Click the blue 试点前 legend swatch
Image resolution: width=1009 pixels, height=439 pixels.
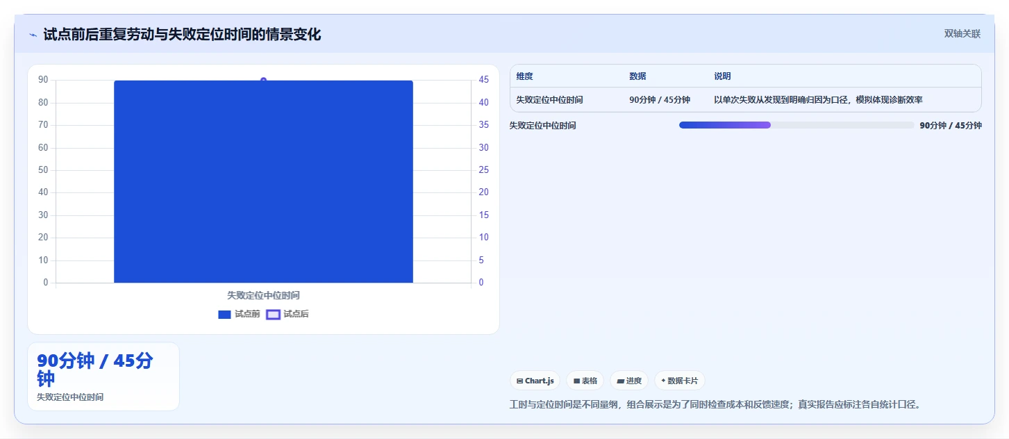pos(224,315)
